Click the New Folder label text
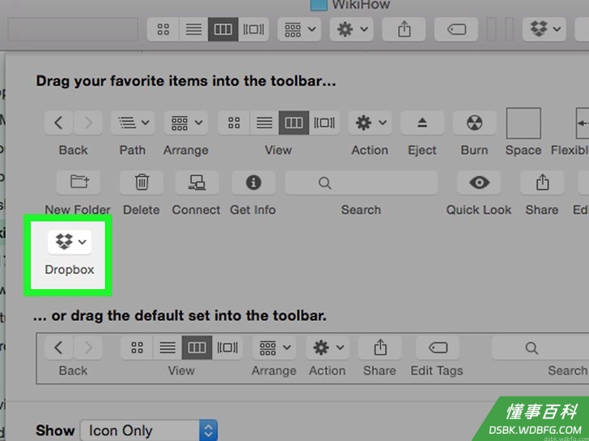Image resolution: width=589 pixels, height=441 pixels. coord(78,210)
